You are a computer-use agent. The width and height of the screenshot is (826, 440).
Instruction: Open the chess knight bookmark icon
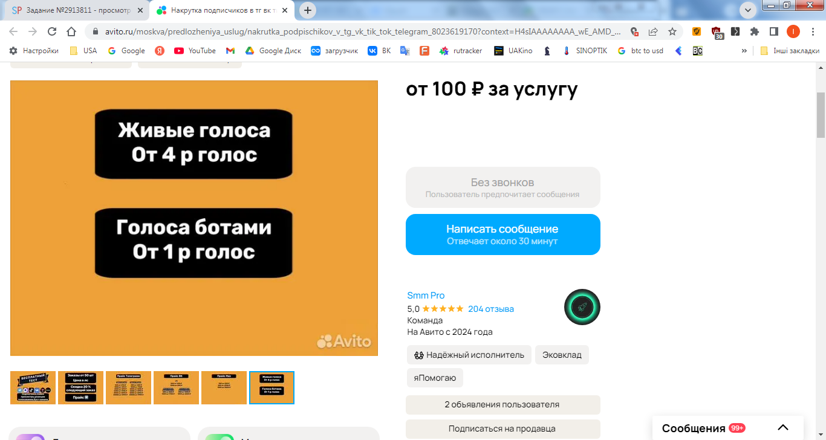pos(547,51)
